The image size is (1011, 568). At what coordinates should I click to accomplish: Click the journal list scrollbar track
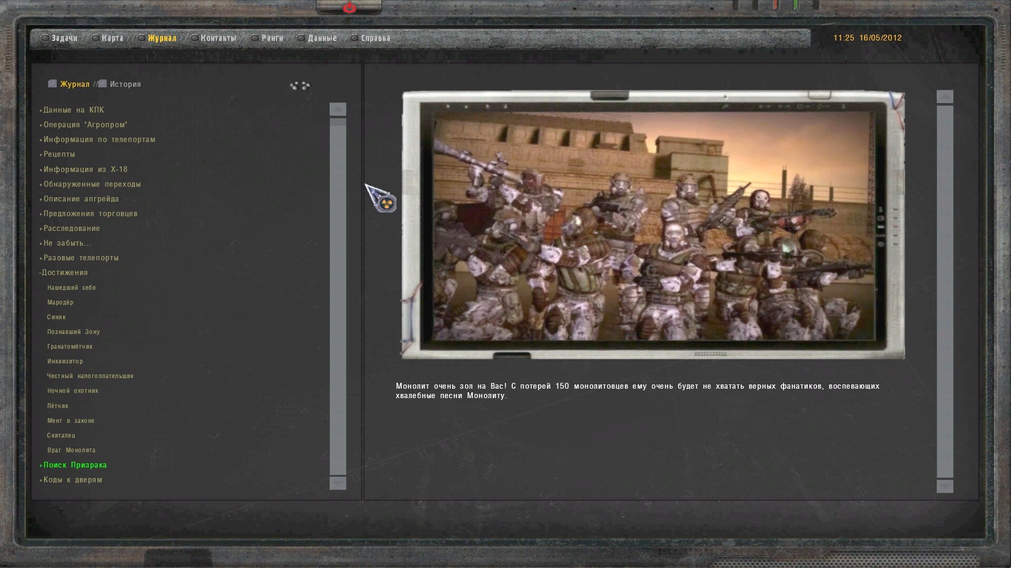click(338, 296)
